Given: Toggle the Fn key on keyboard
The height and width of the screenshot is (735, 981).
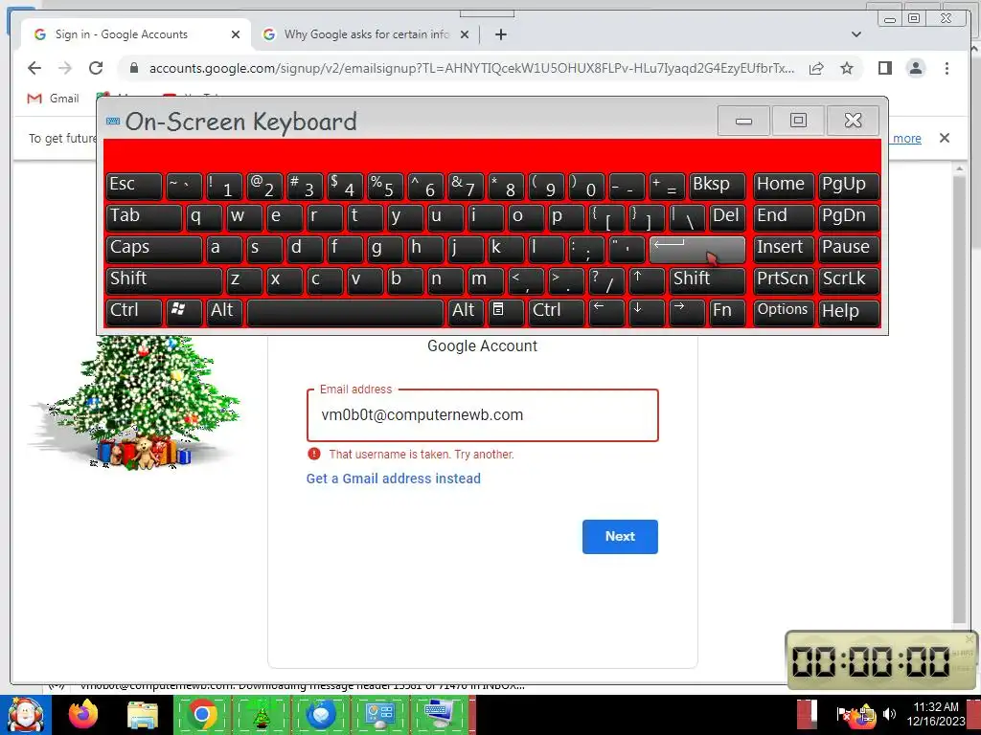Looking at the screenshot, I should point(728,311).
